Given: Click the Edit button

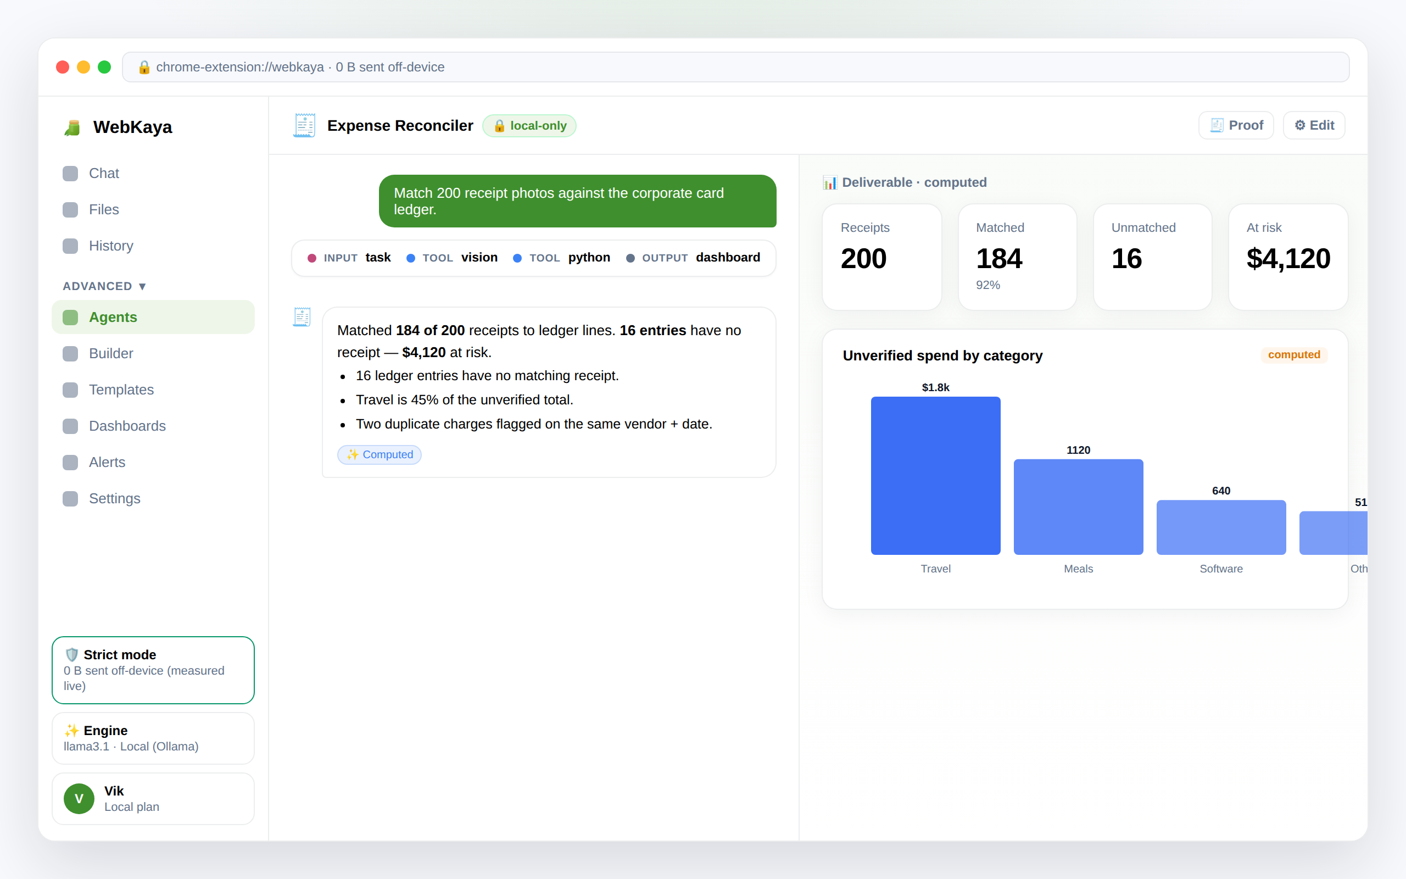Looking at the screenshot, I should [x=1314, y=126].
